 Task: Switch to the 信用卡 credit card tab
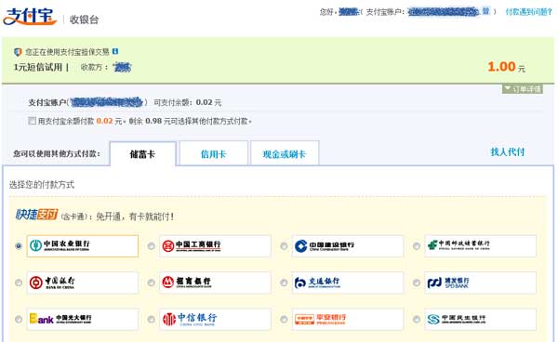(x=214, y=153)
